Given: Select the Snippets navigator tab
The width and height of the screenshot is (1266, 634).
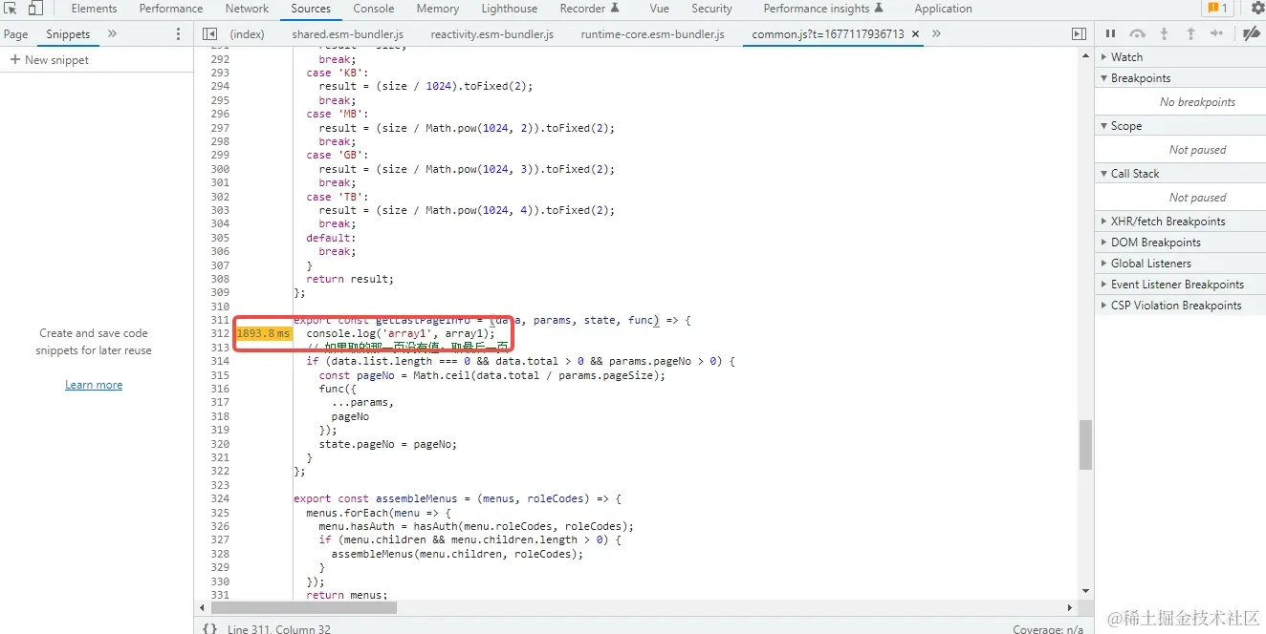Looking at the screenshot, I should [68, 33].
